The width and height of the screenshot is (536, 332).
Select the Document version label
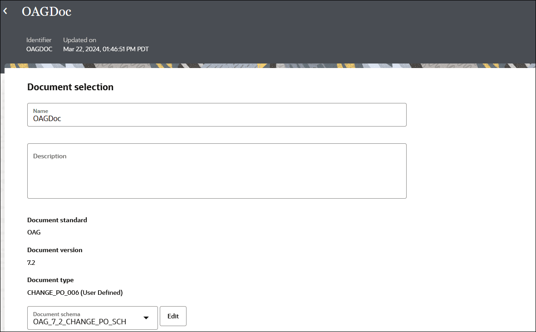(55, 250)
